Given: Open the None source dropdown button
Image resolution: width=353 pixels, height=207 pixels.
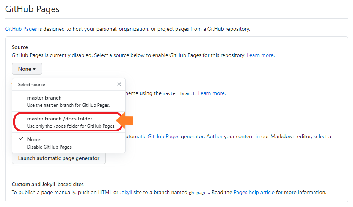Looking at the screenshot, I should pyautogui.click(x=27, y=69).
